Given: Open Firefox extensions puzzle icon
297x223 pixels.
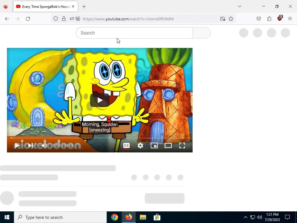Looking at the screenshot, I should click(x=269, y=19).
